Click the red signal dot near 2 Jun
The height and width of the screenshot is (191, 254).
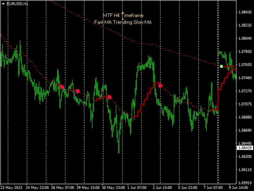pos(160,86)
